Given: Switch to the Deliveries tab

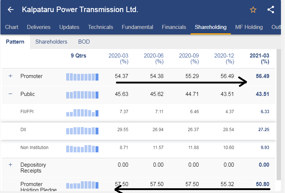Looking at the screenshot, I should coord(39,27).
